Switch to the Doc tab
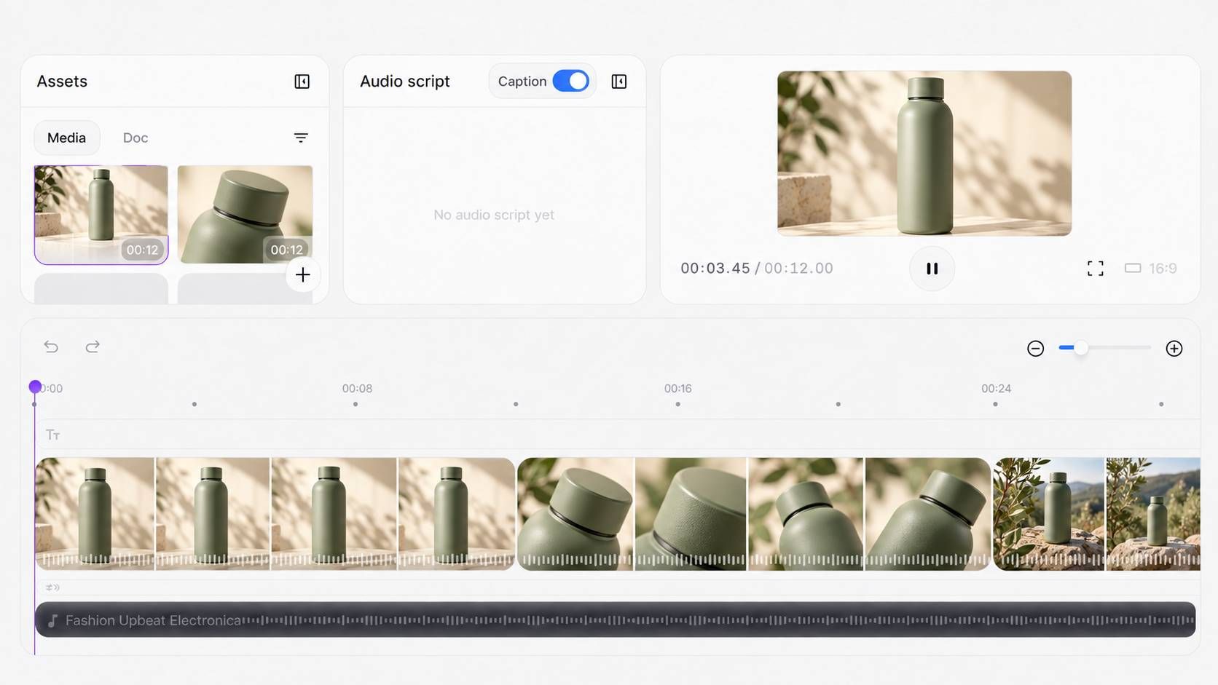1218x685 pixels. (x=135, y=138)
